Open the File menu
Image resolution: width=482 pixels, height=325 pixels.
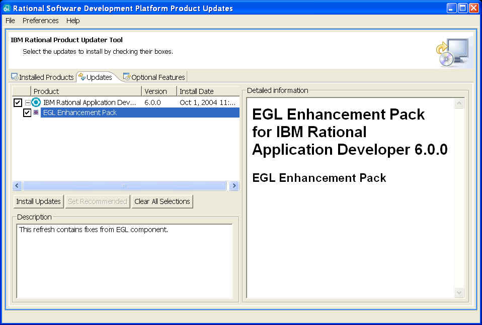click(10, 21)
